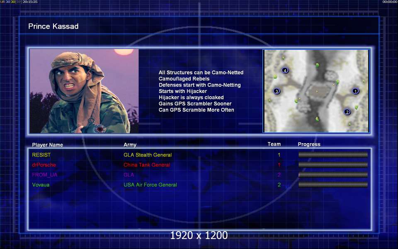Click the Player Name column header

[x=47, y=145]
